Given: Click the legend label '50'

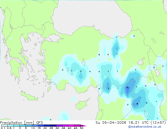Looking at the screenshot, I should tap(81, 128).
